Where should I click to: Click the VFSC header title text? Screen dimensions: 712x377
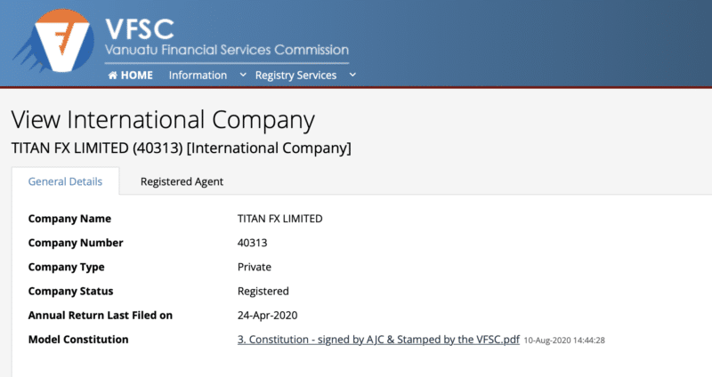pos(140,29)
